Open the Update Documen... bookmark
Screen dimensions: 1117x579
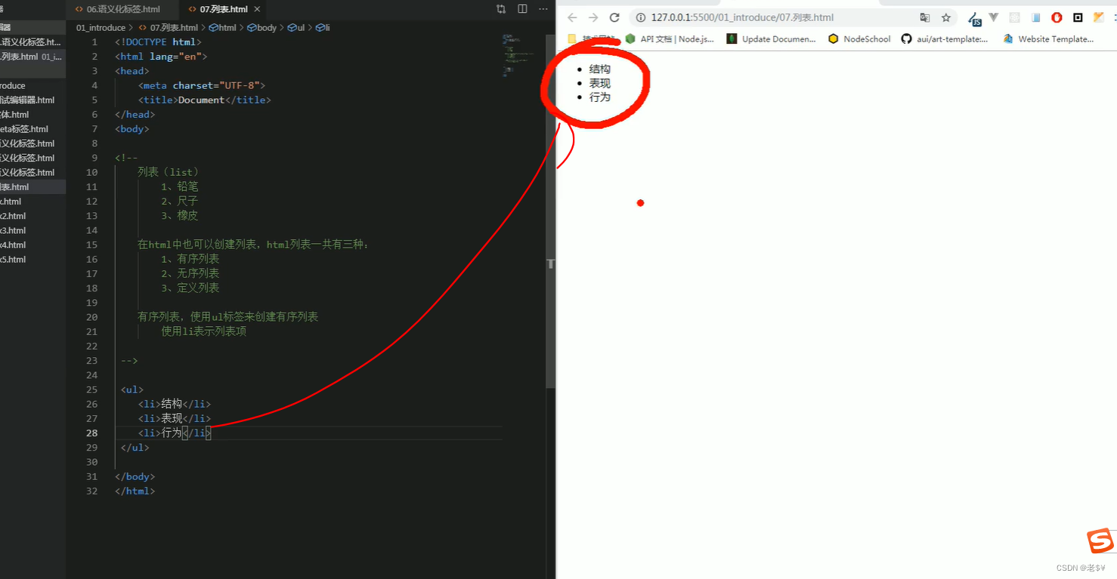(772, 38)
